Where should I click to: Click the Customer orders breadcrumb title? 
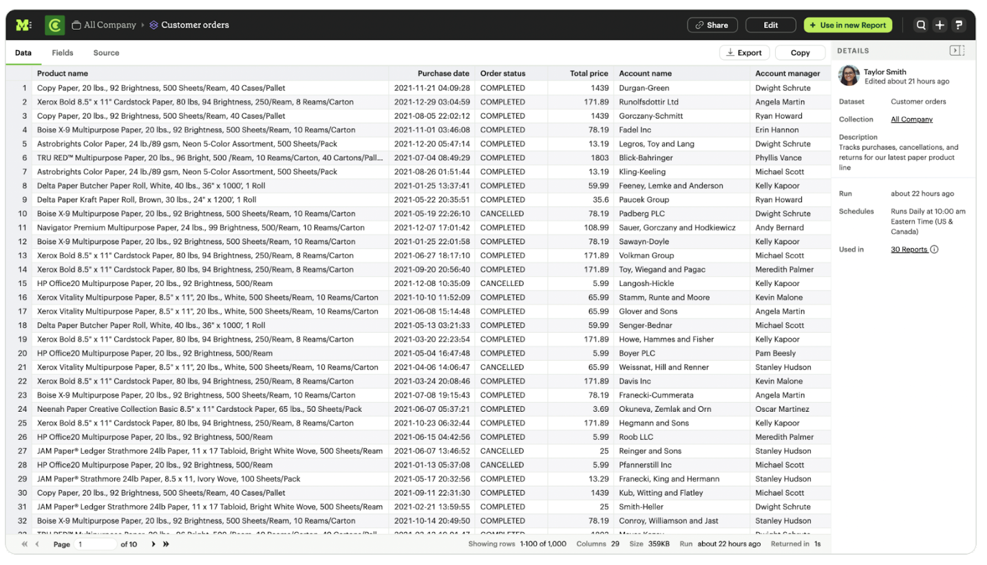189,25
